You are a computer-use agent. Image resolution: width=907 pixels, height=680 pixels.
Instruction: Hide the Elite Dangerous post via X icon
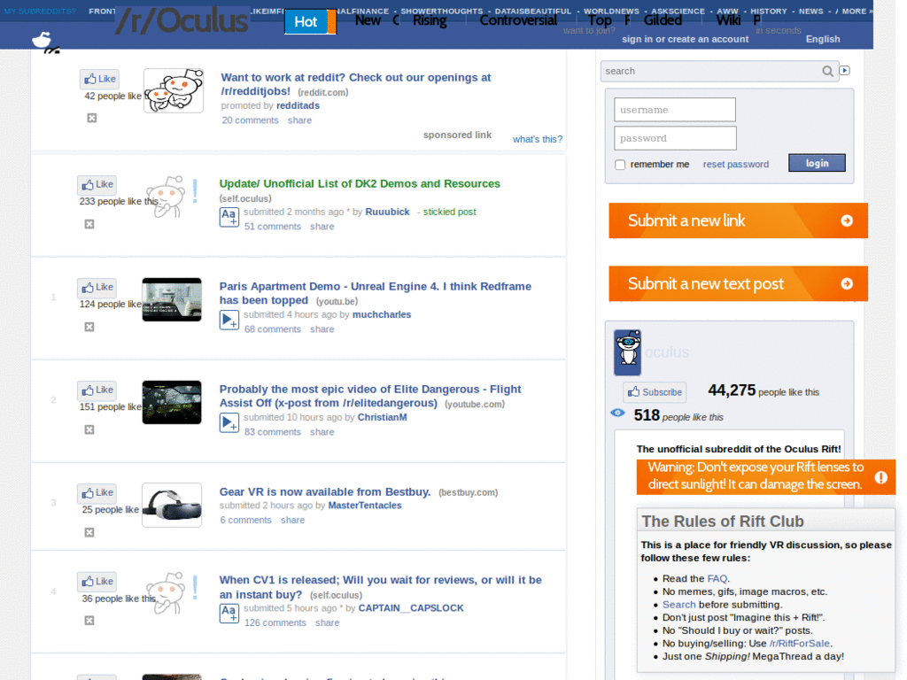tap(89, 429)
